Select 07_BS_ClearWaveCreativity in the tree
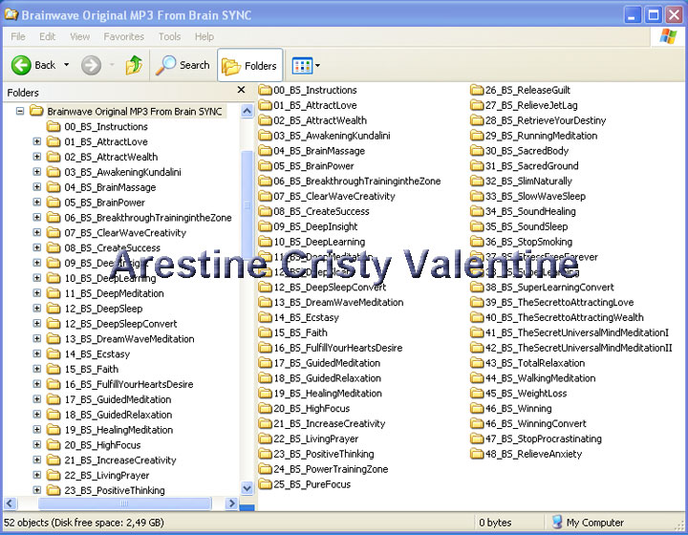The height and width of the screenshot is (535, 688). click(125, 233)
